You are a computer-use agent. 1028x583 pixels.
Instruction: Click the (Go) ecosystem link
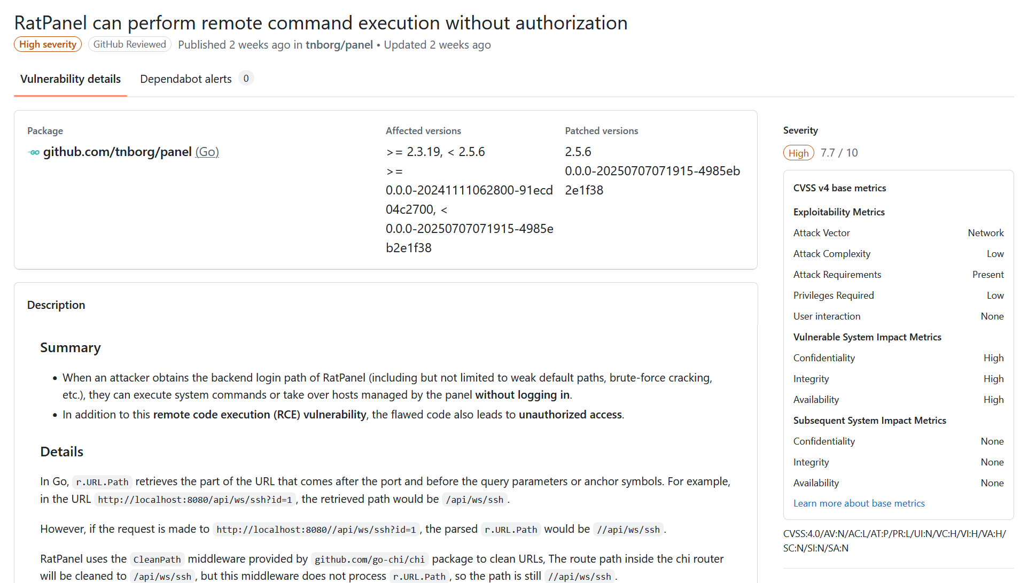[x=207, y=152]
